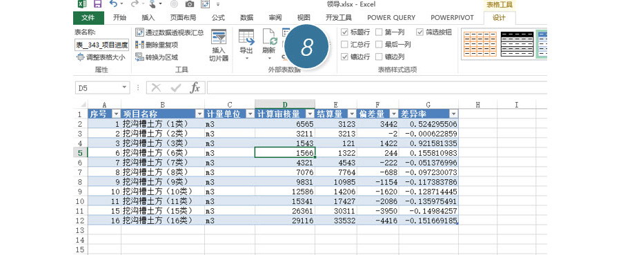Open the 计算审核量 column filter dropdown
Image resolution: width=621 pixels, height=255 pixels.
[x=310, y=114]
